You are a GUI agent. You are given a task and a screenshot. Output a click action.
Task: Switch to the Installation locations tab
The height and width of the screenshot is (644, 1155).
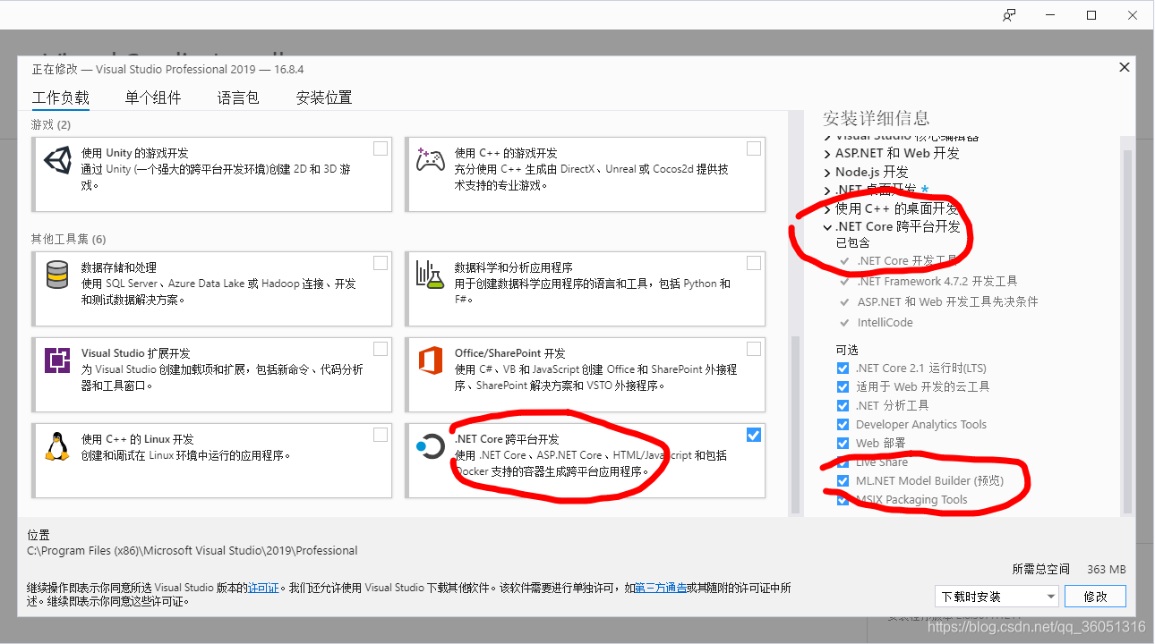324,98
